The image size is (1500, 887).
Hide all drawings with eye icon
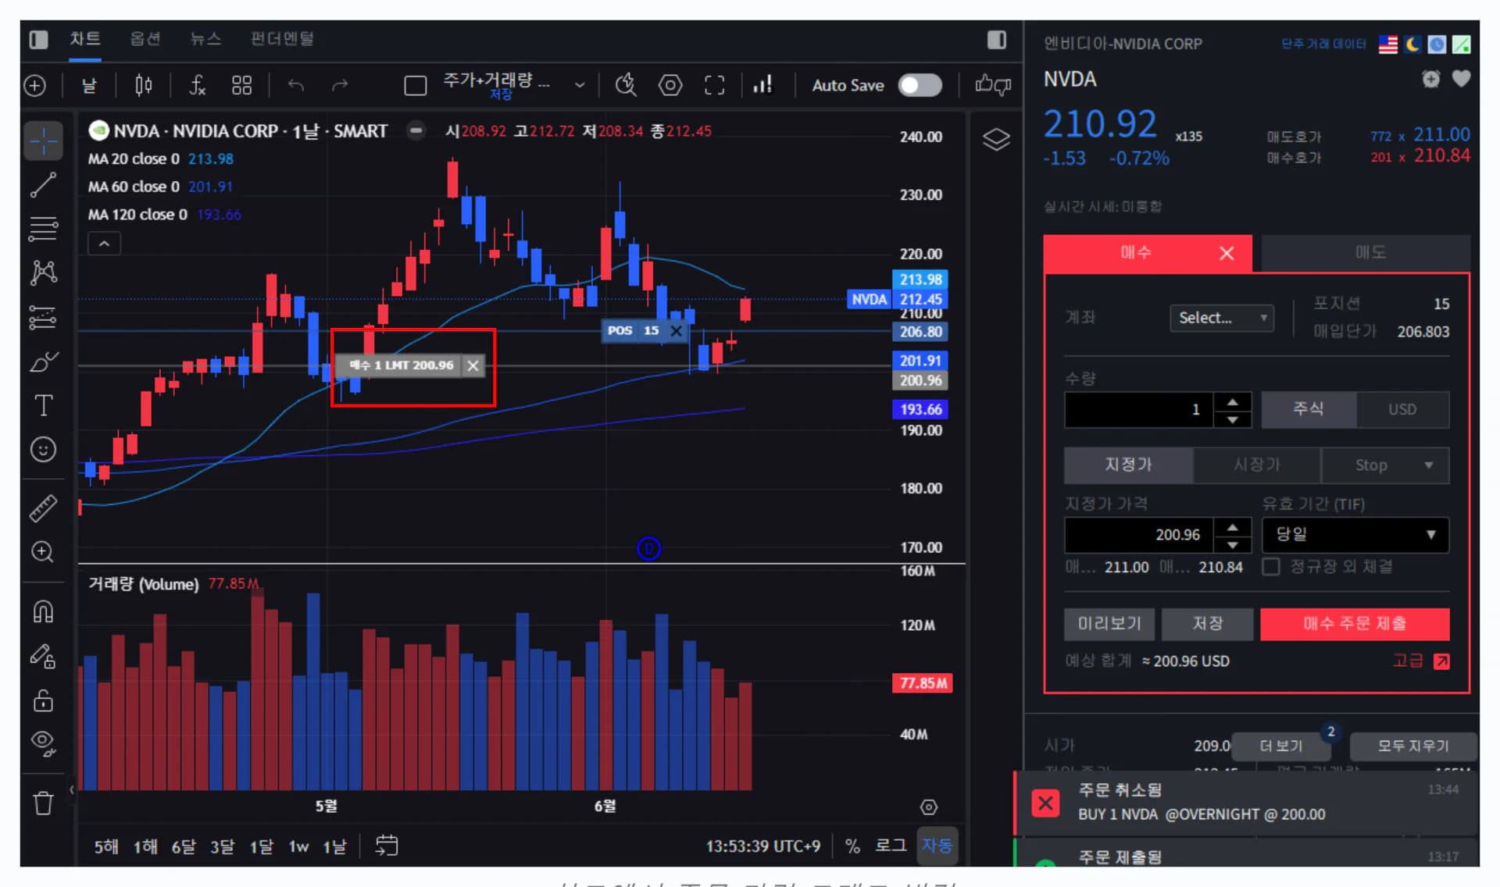pos(44,743)
